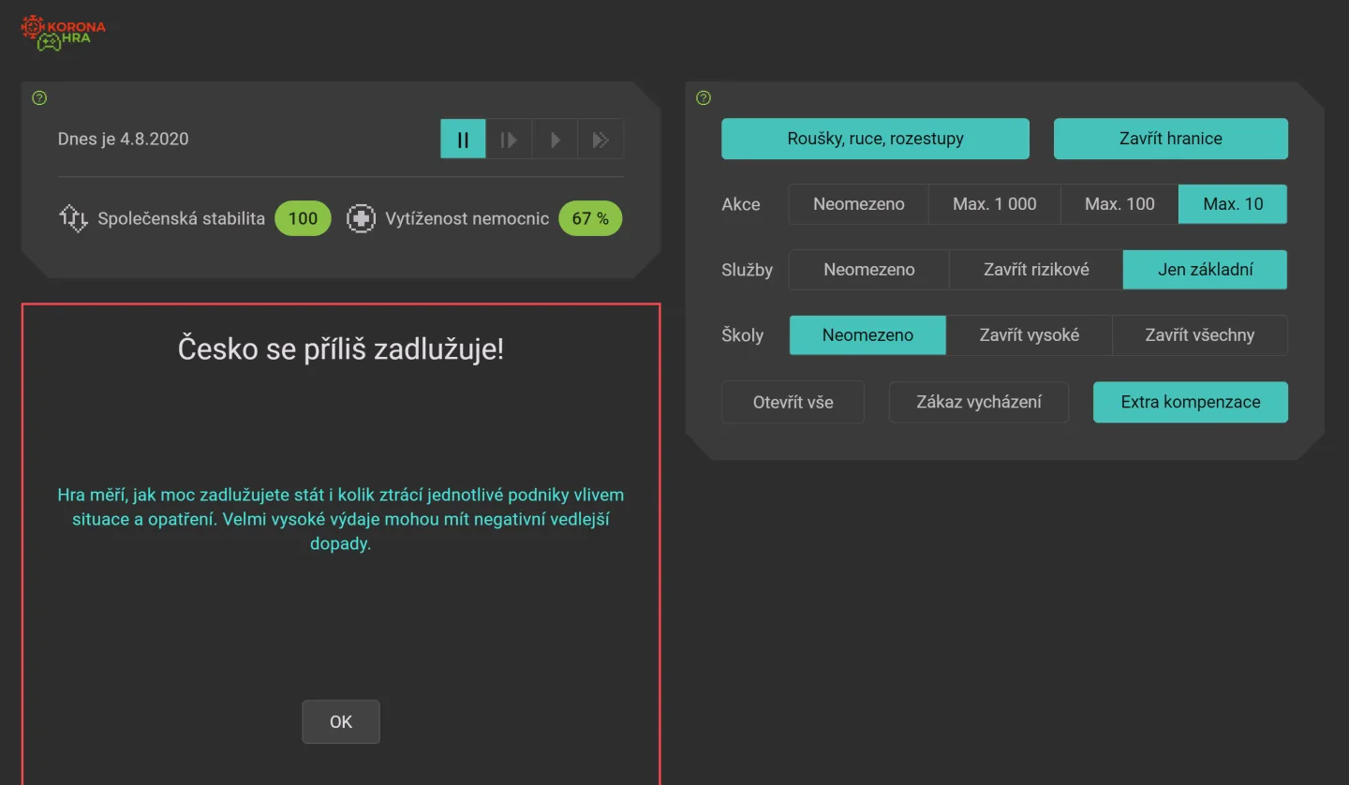Set Akce to Max. 100
Image resolution: width=1349 pixels, height=785 pixels.
[x=1119, y=204]
